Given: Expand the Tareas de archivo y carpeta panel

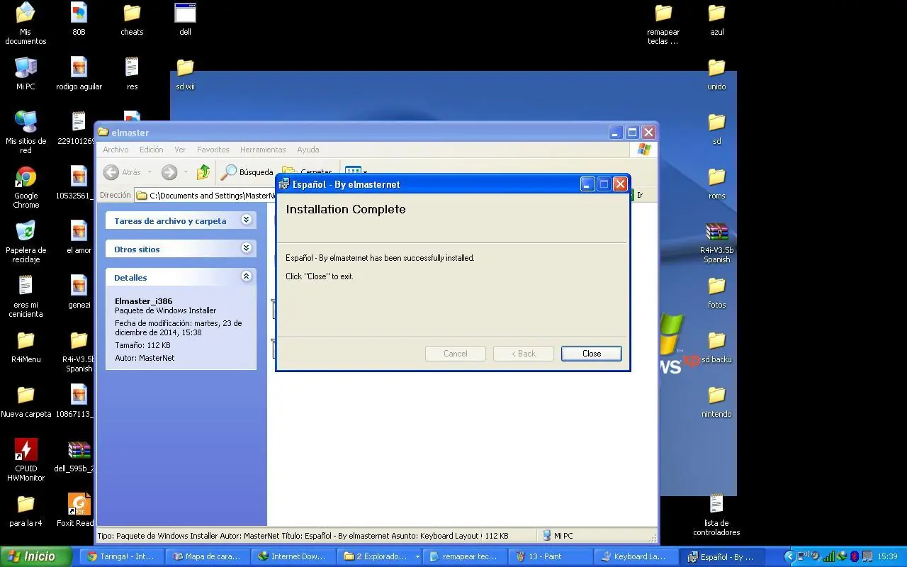Looking at the screenshot, I should [x=246, y=220].
